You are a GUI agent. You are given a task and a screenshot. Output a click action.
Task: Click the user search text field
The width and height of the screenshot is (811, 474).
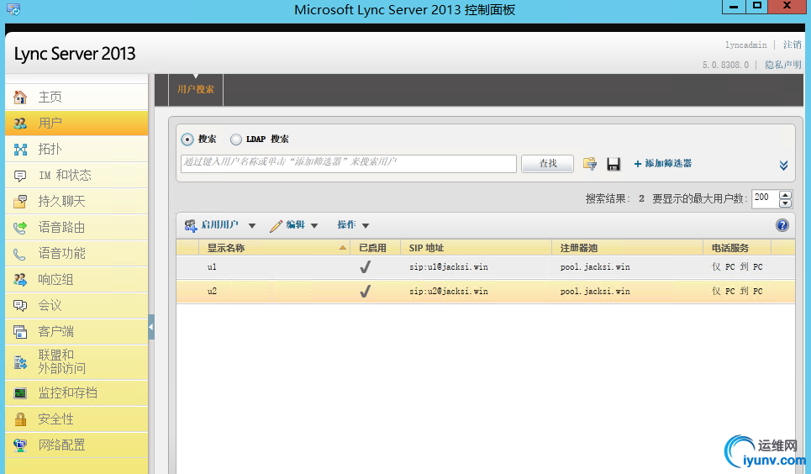pyautogui.click(x=349, y=164)
